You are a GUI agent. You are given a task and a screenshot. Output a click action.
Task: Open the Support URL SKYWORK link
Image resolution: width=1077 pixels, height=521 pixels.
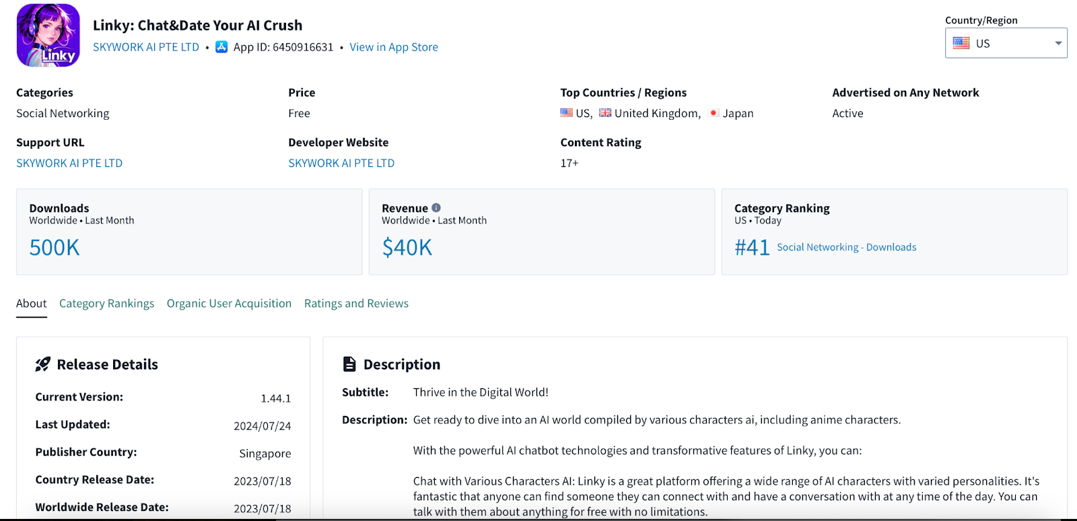(69, 163)
